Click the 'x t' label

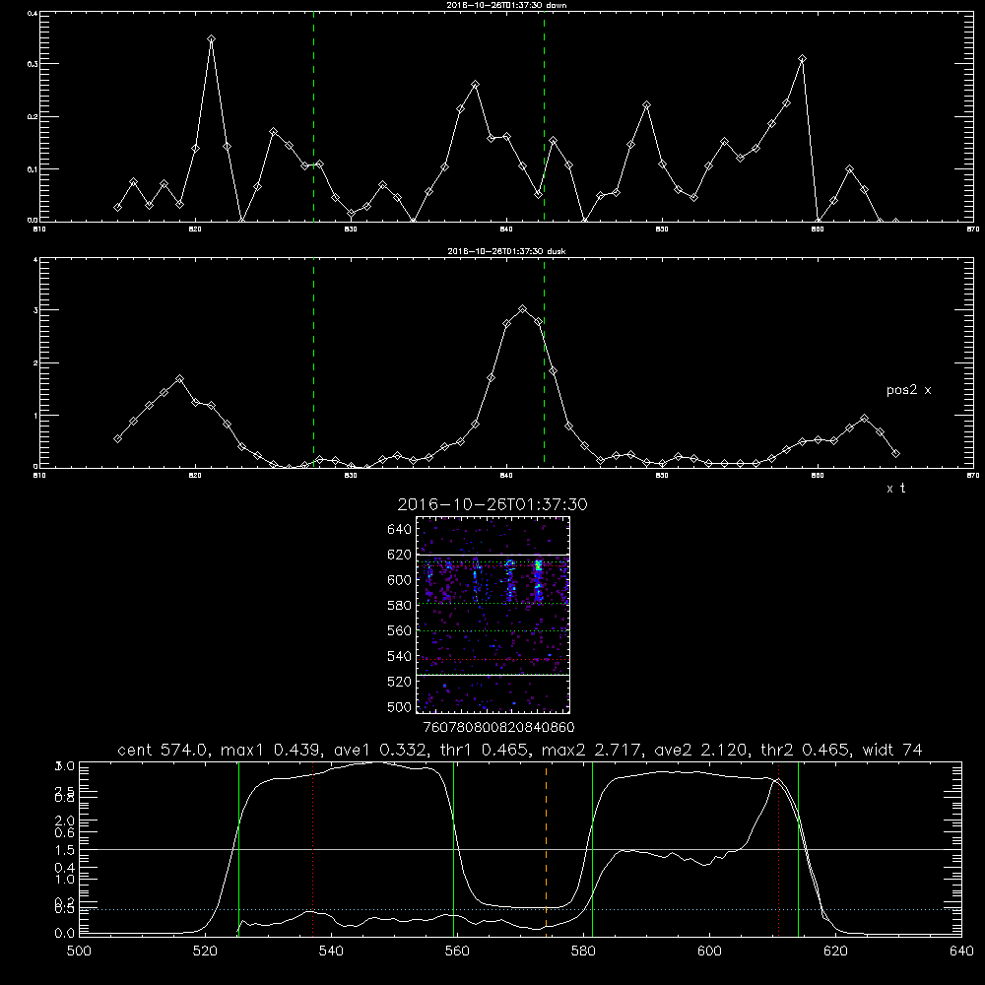[x=895, y=489]
